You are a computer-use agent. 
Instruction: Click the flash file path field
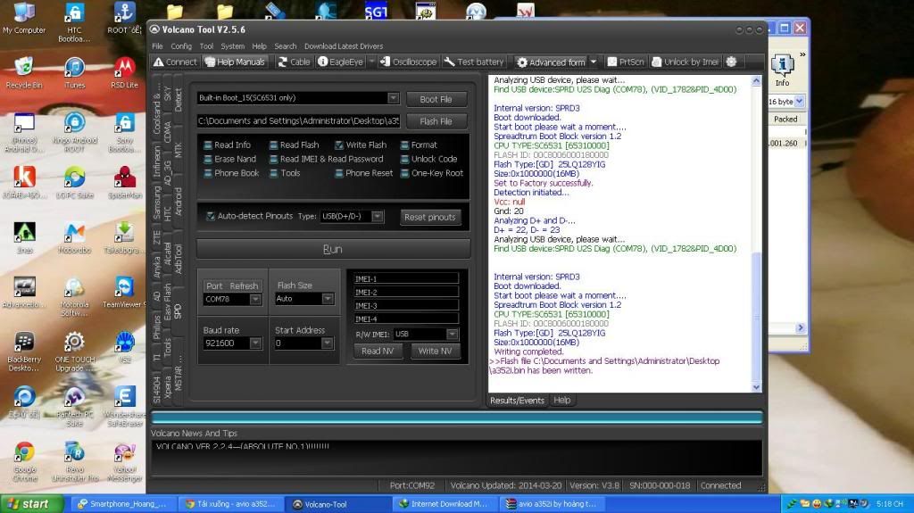298,121
